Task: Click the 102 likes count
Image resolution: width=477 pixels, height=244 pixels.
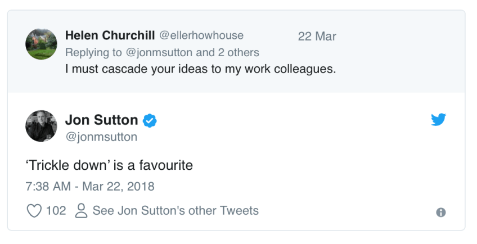Action: (x=56, y=211)
